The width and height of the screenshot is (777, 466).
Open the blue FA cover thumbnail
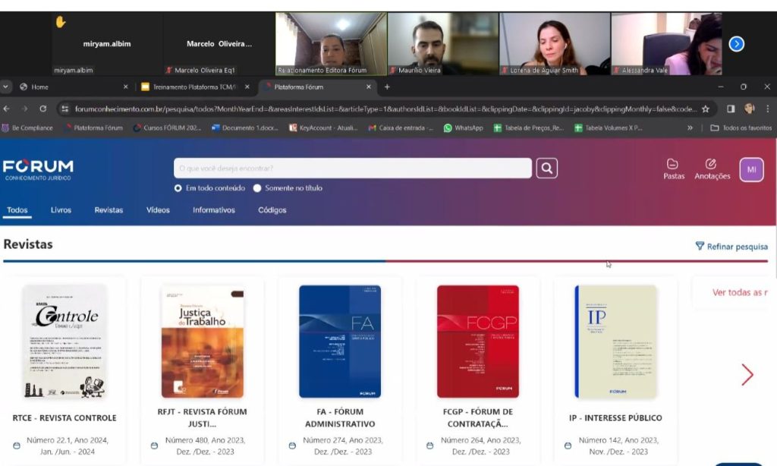[340, 342]
